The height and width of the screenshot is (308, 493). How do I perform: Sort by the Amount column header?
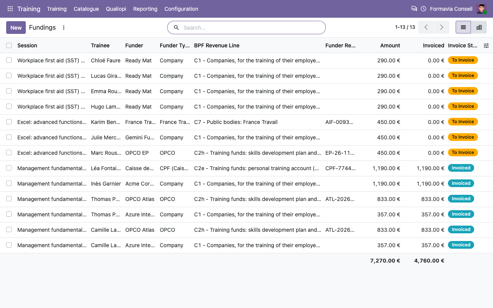pyautogui.click(x=390, y=45)
